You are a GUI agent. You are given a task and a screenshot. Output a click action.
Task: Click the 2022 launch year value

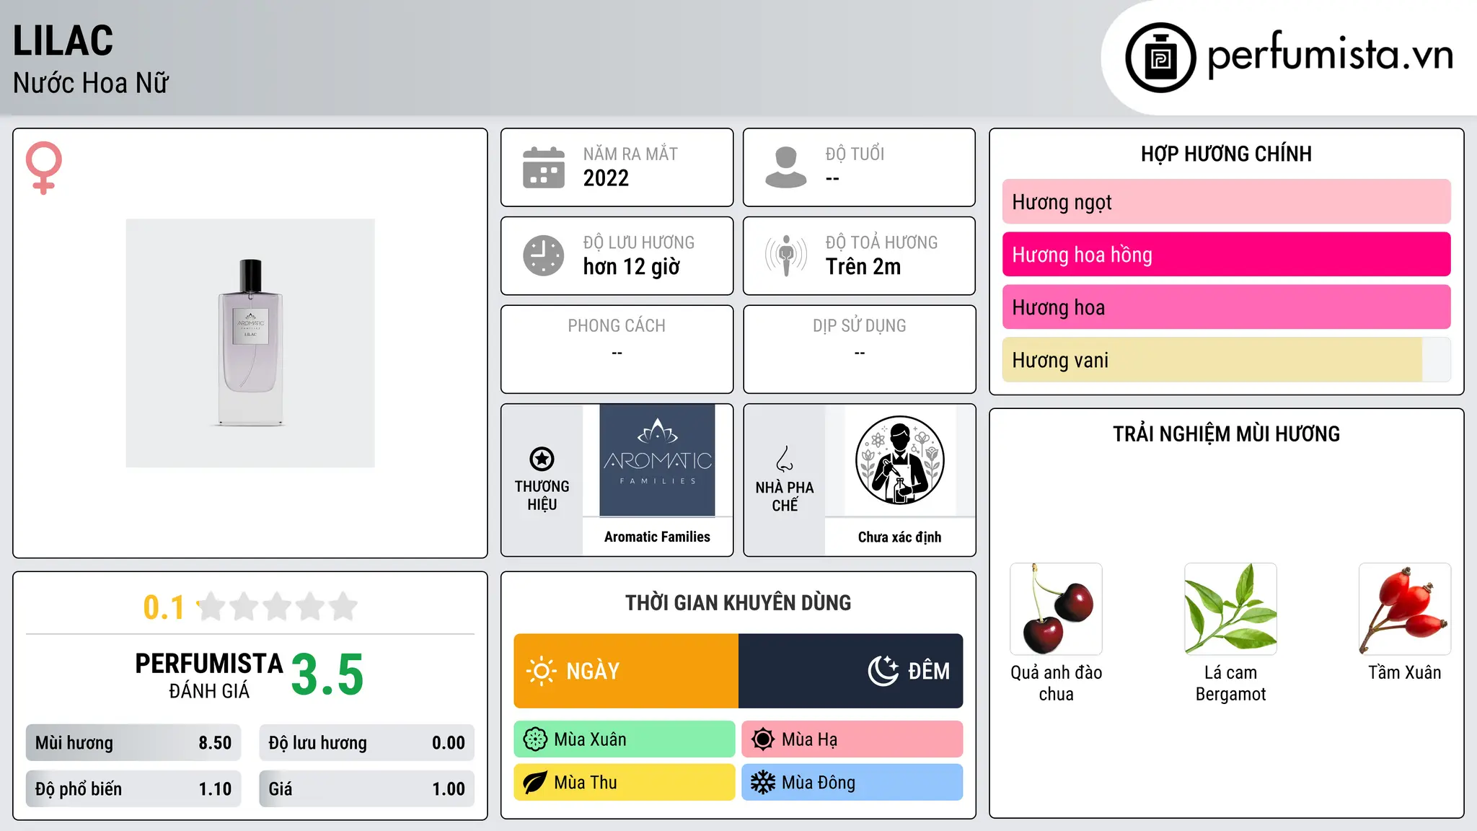[x=606, y=178]
